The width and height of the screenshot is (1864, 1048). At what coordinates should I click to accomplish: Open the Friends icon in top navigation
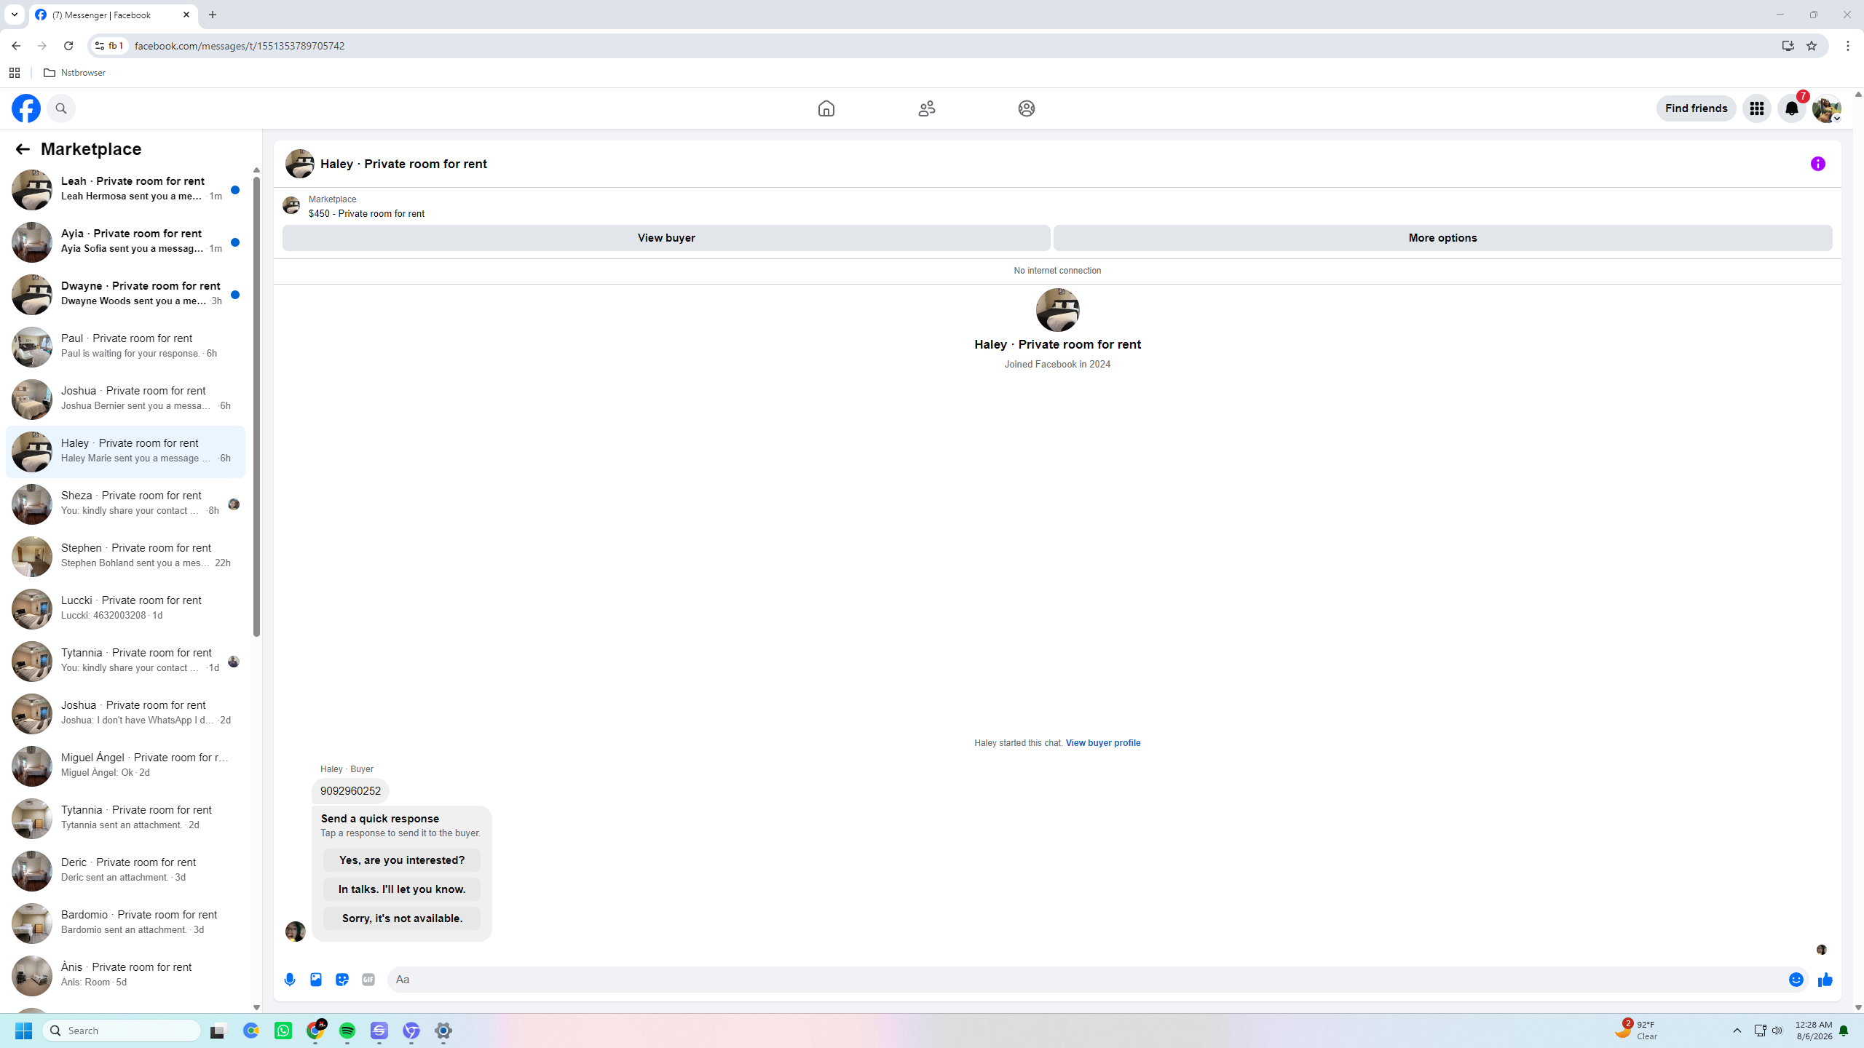coord(926,108)
